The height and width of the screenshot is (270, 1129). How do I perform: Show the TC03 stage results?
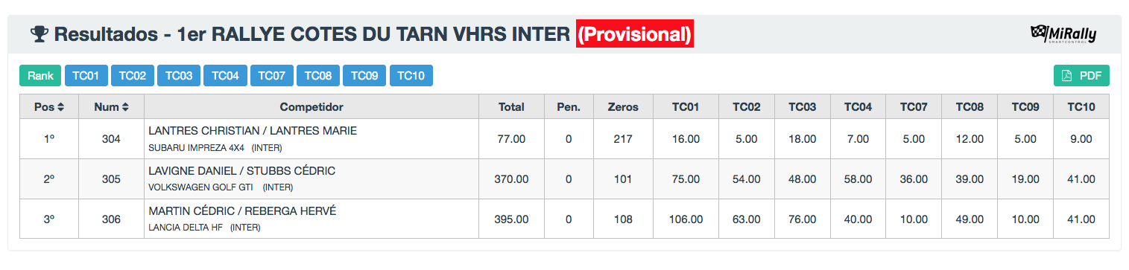click(x=179, y=76)
